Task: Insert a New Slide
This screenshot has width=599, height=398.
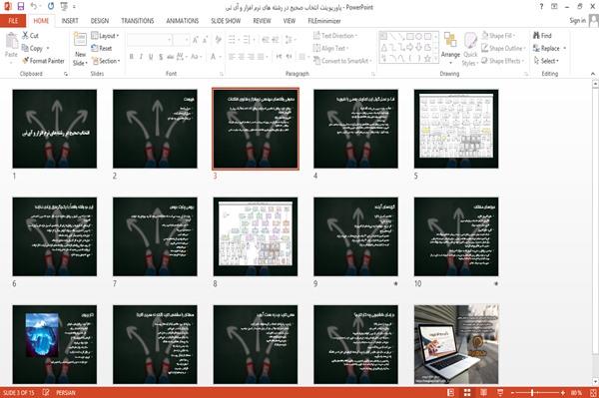Action: coord(80,49)
